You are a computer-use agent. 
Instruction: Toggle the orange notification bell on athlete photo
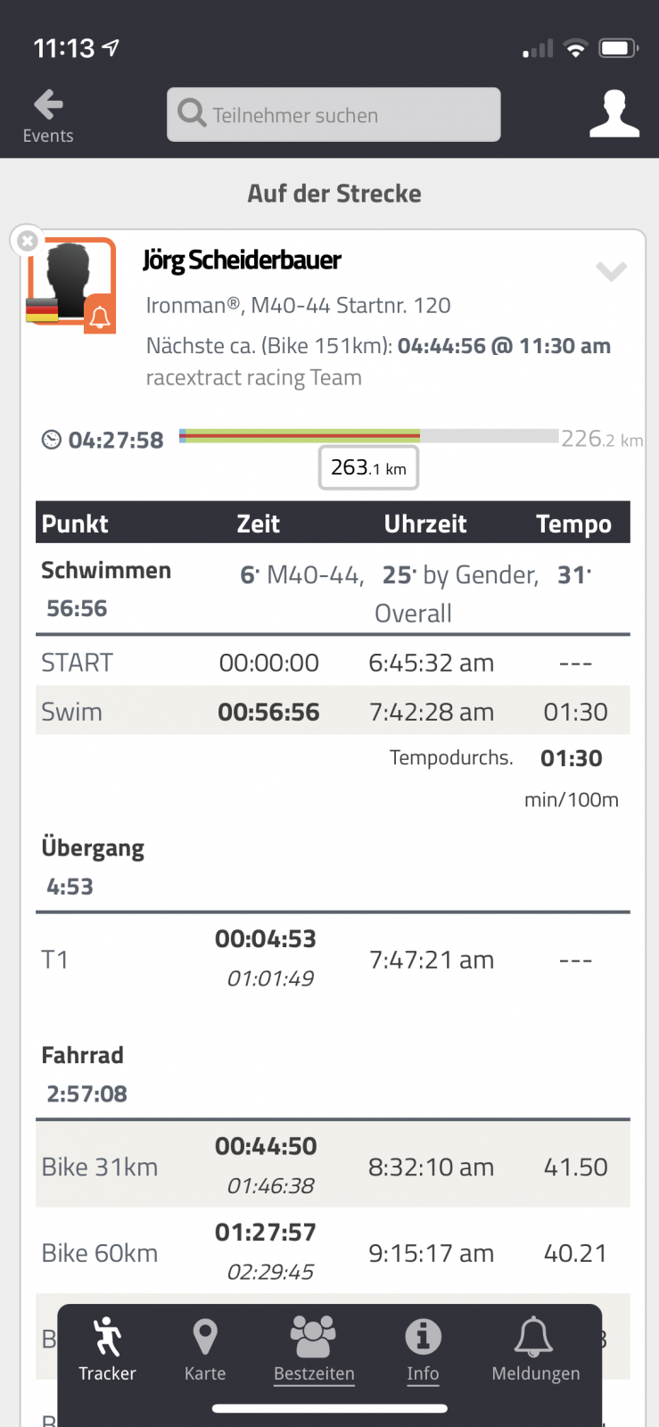(x=100, y=316)
